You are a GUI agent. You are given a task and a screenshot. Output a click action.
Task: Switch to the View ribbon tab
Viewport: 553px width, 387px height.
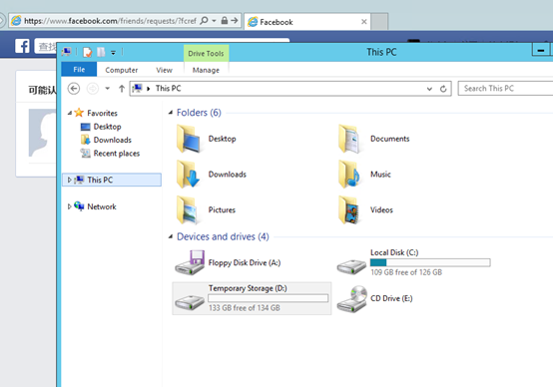(x=165, y=70)
